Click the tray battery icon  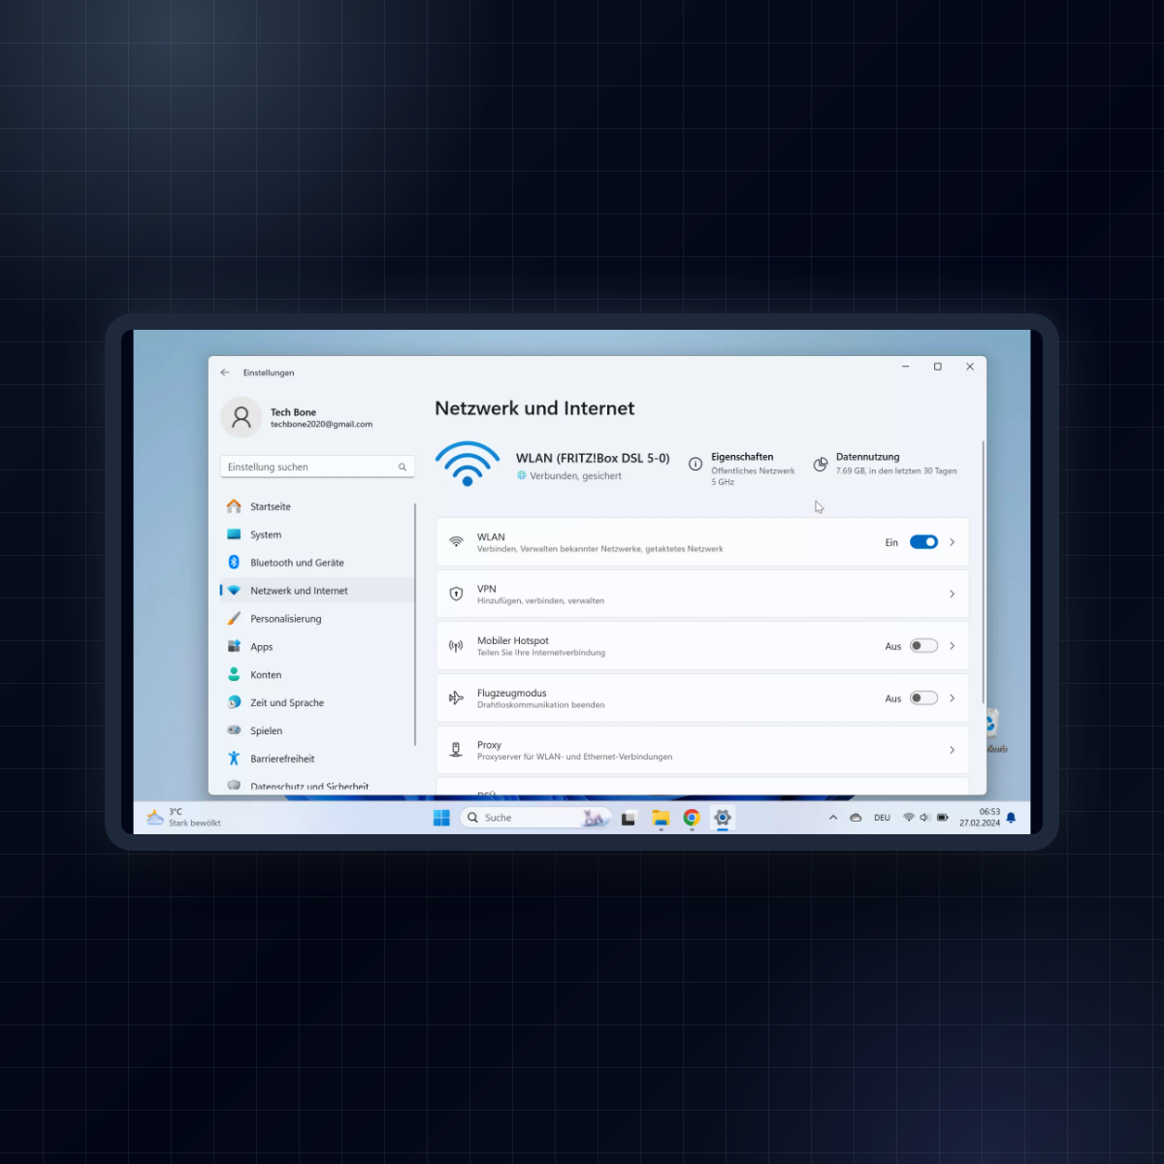coord(943,818)
